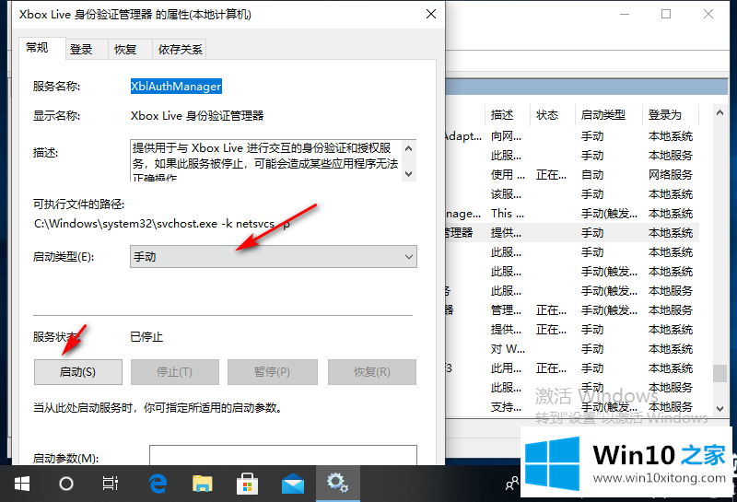Open the Windows Start menu
Viewport: 737px width, 502px height.
point(20,483)
